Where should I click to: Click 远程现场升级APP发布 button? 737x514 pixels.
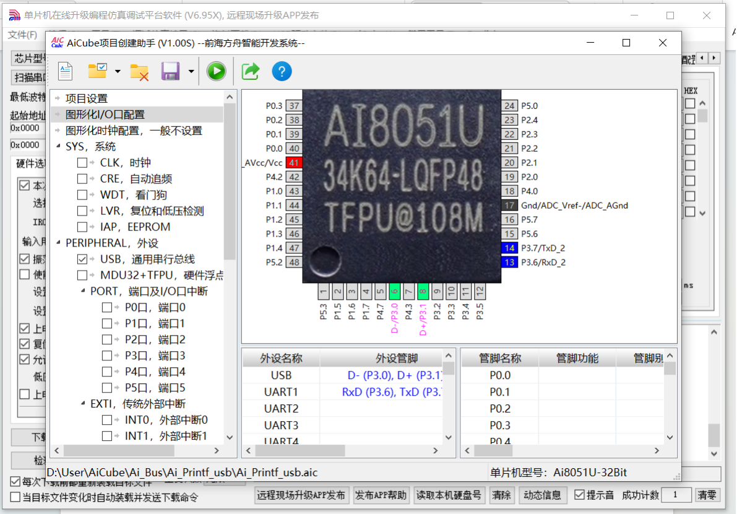coord(301,495)
